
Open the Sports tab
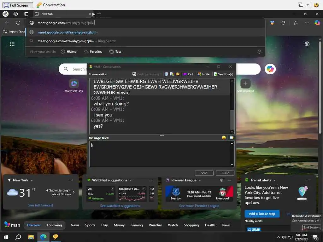90,225
